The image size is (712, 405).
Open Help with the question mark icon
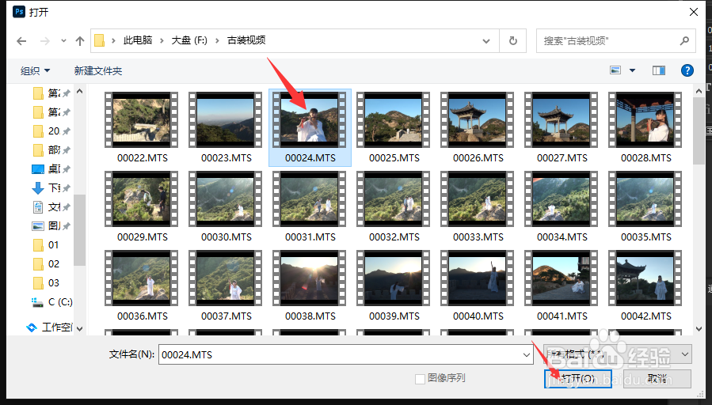pyautogui.click(x=687, y=70)
